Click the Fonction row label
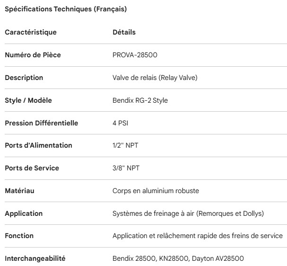This screenshot has height=266, width=287. coord(19,236)
